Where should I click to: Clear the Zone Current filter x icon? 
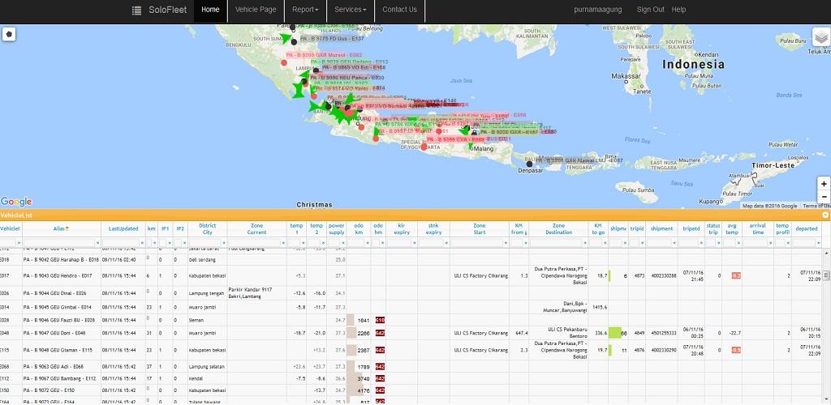point(283,243)
